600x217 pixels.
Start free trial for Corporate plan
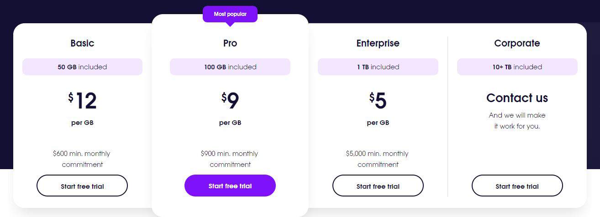tap(517, 186)
